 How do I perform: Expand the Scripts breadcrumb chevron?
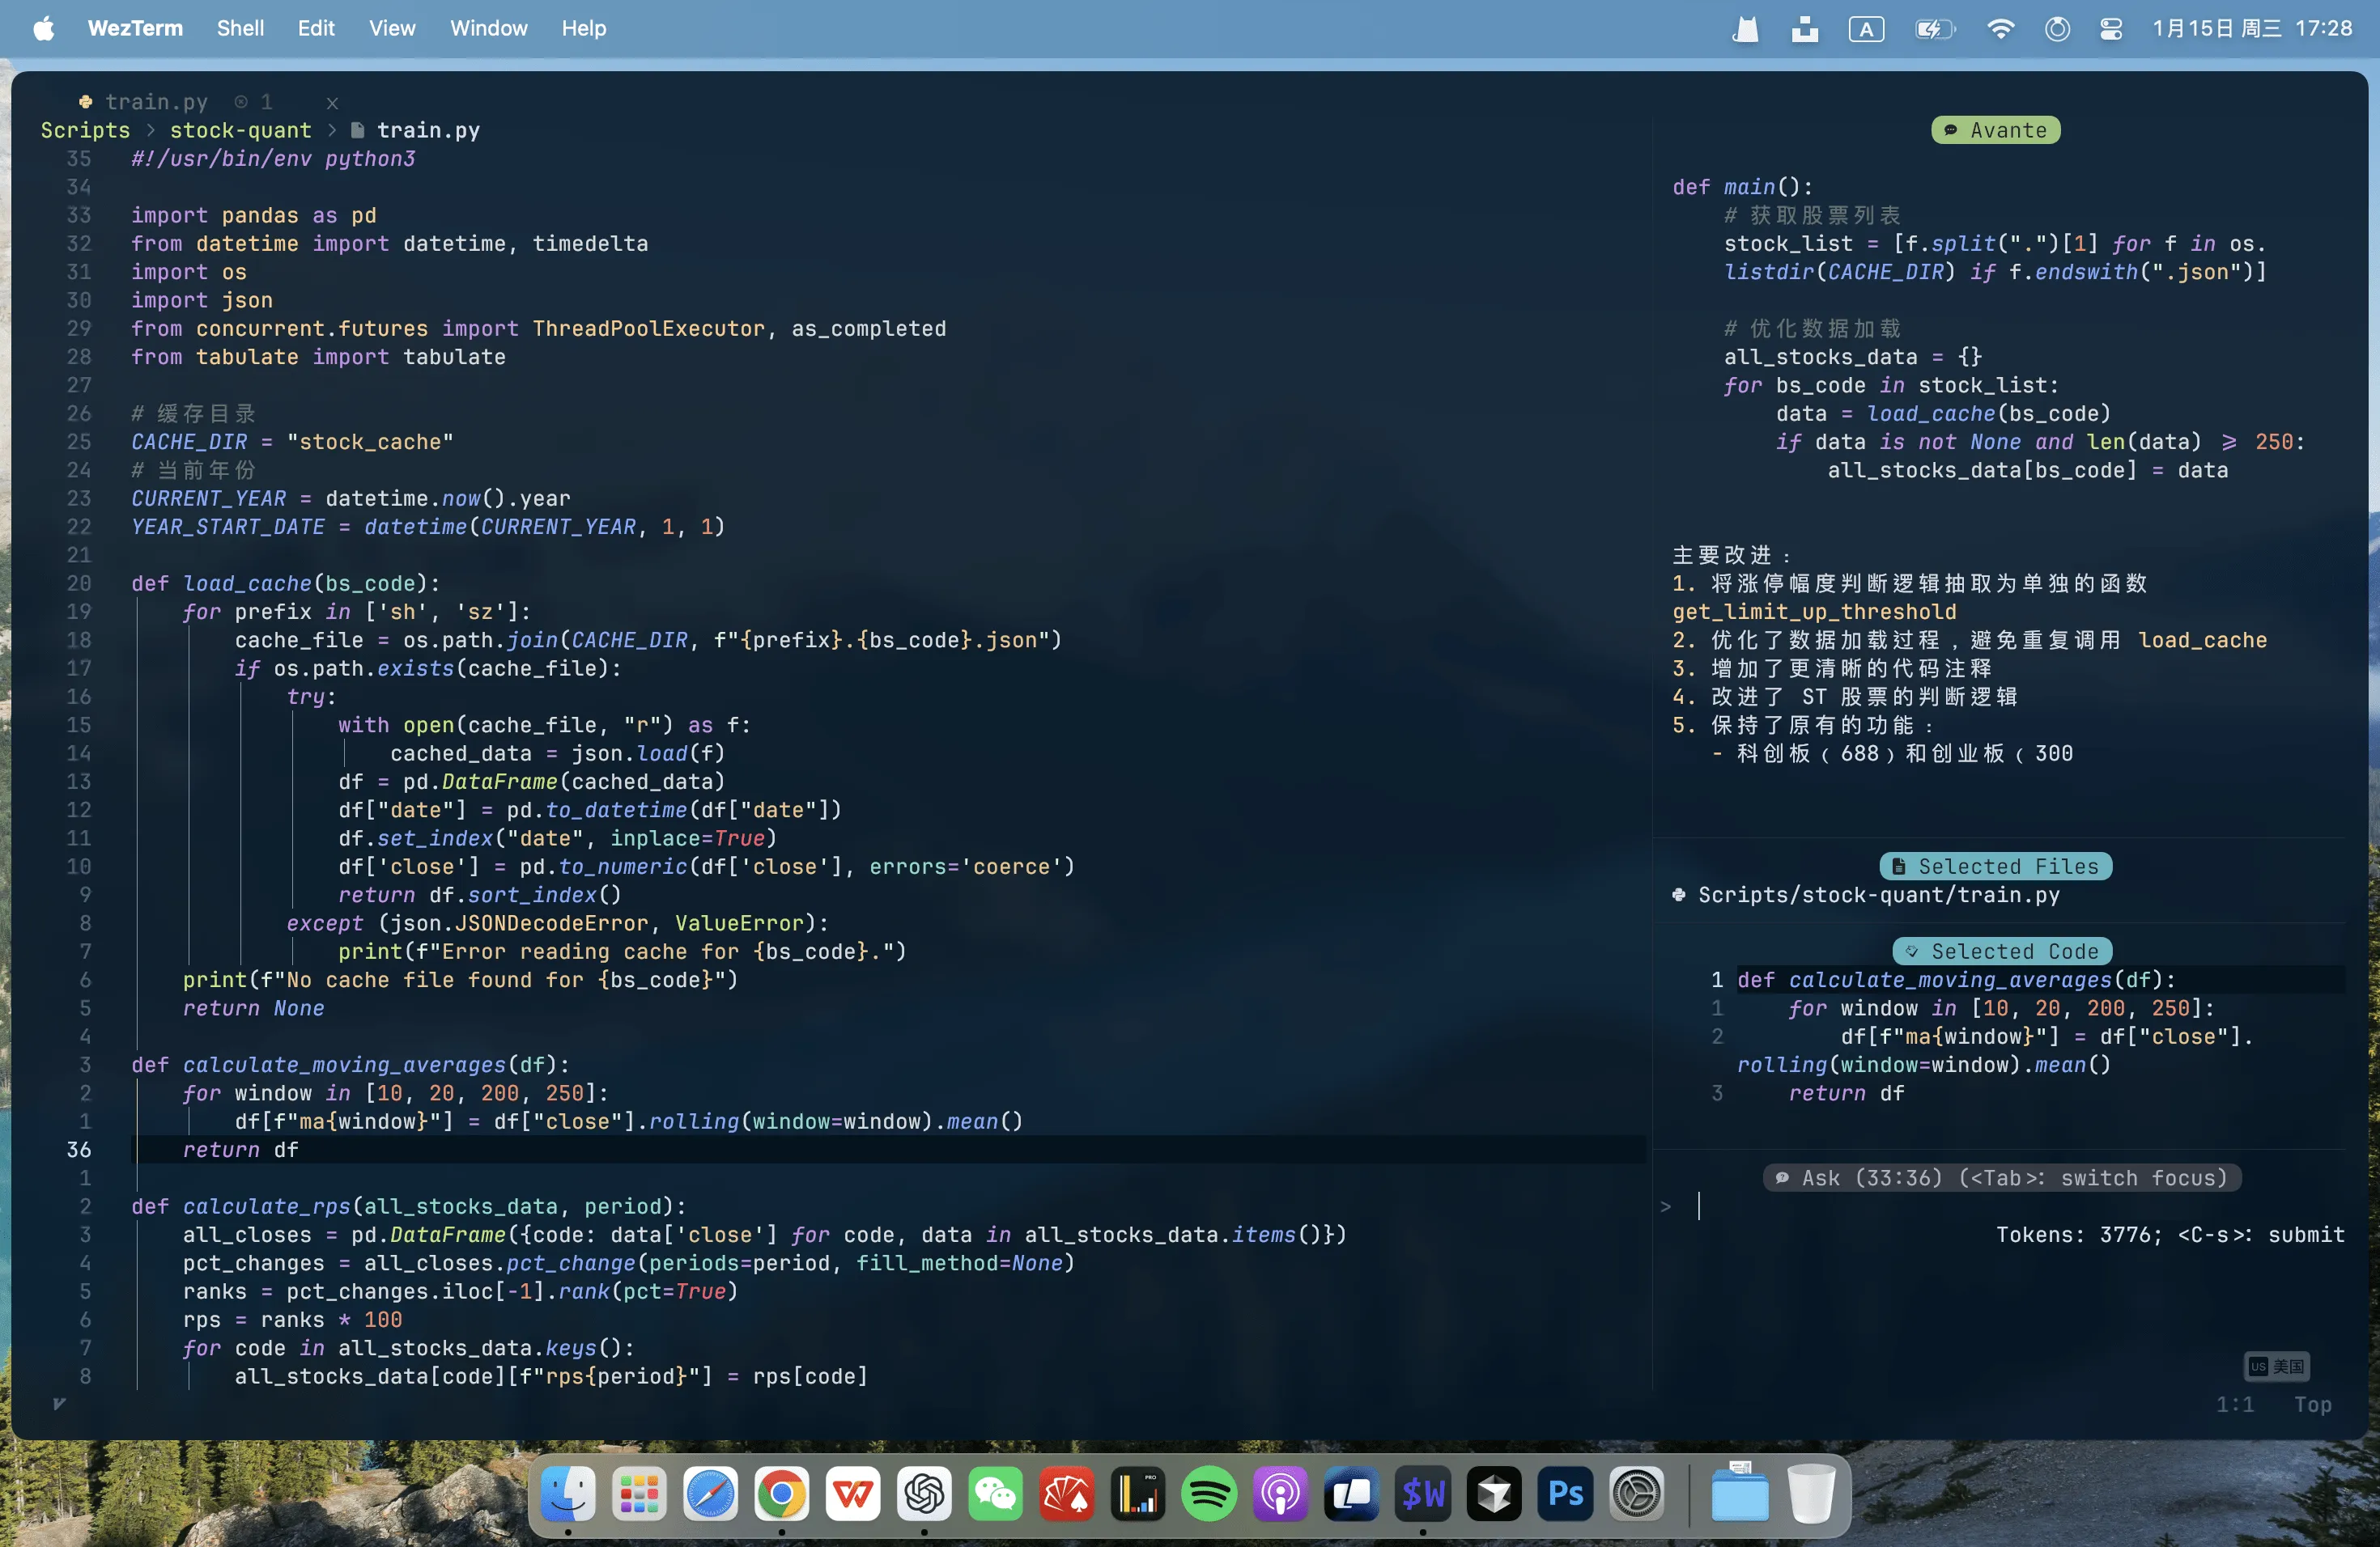150,130
